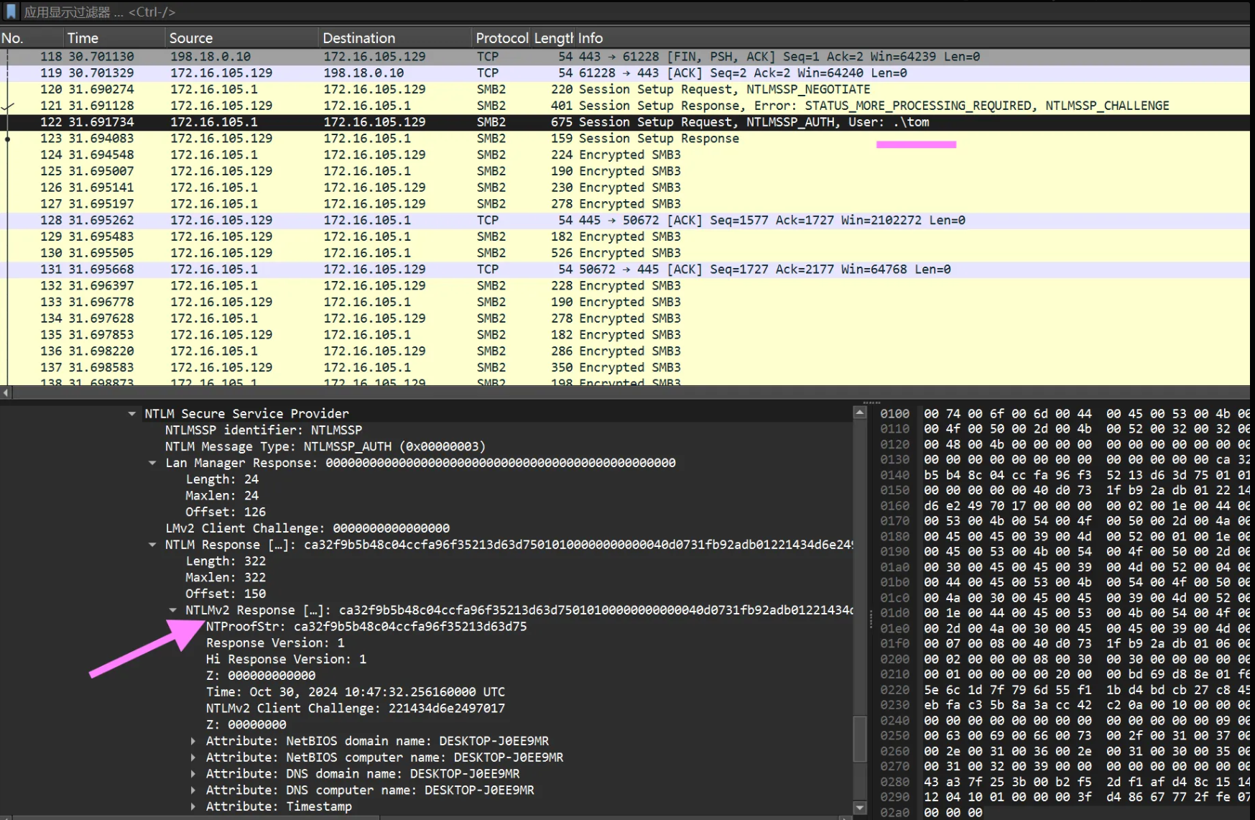Collapse NTLM Secure Service Provider node
The height and width of the screenshot is (820, 1255).
[x=132, y=414]
